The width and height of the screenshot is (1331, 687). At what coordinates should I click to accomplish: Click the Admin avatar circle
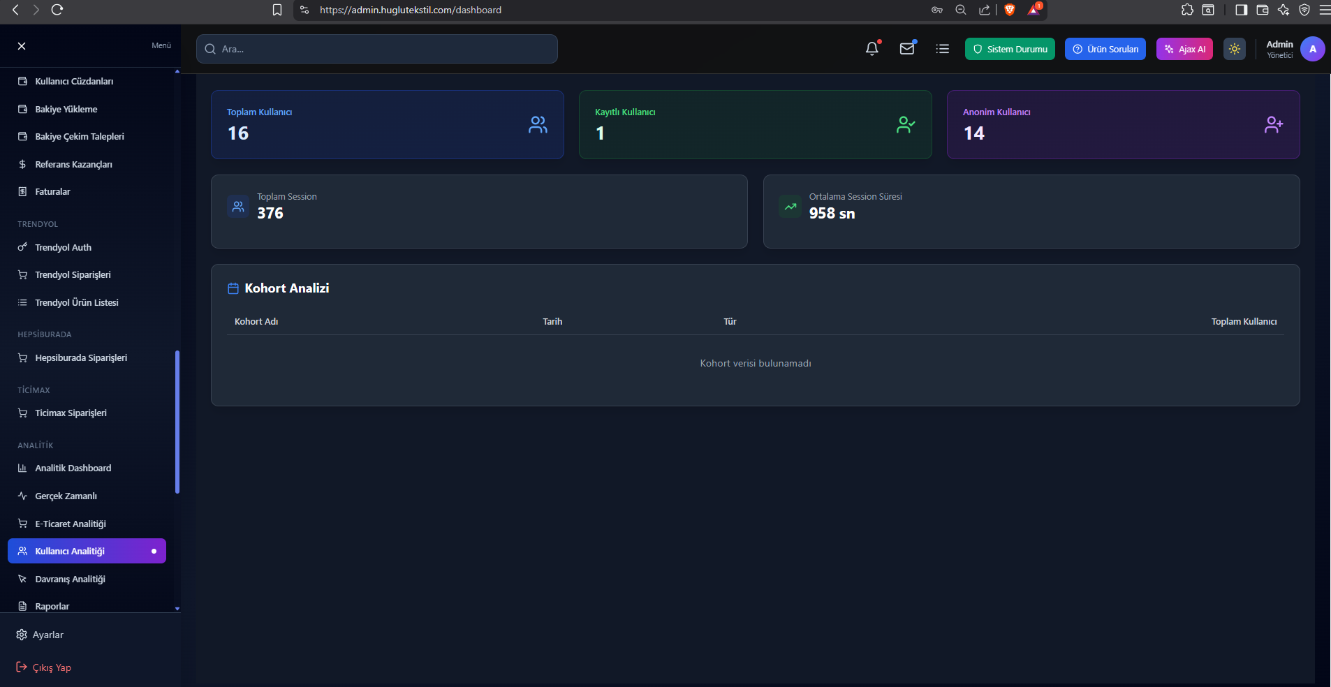1312,49
